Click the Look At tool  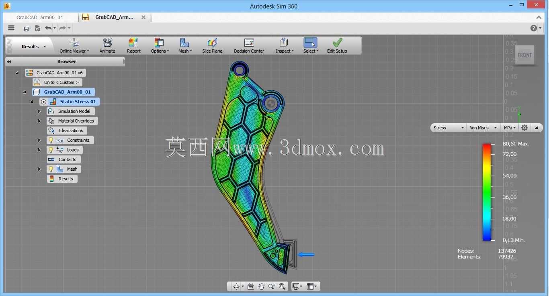(x=251, y=286)
